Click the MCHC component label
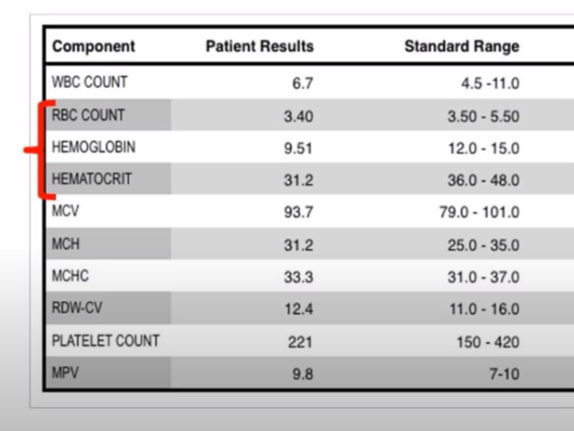 [x=70, y=276]
